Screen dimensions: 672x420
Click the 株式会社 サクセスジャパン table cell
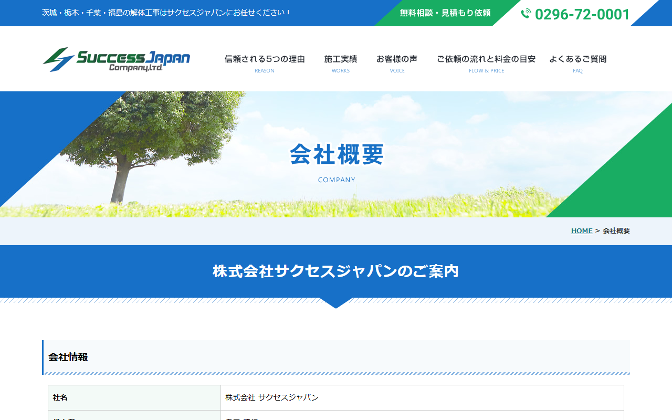[x=422, y=397]
